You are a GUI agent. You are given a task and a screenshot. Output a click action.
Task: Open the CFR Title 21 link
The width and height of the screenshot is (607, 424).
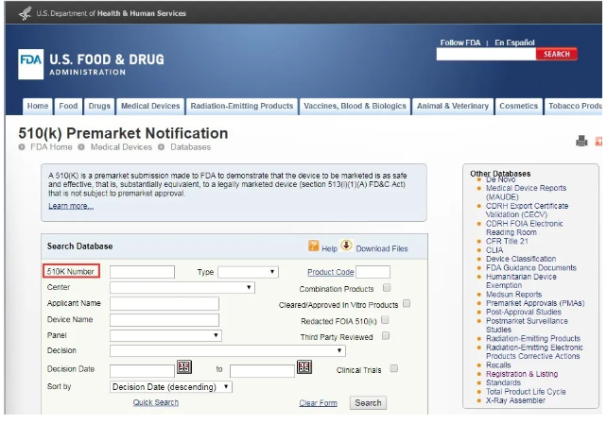(507, 241)
